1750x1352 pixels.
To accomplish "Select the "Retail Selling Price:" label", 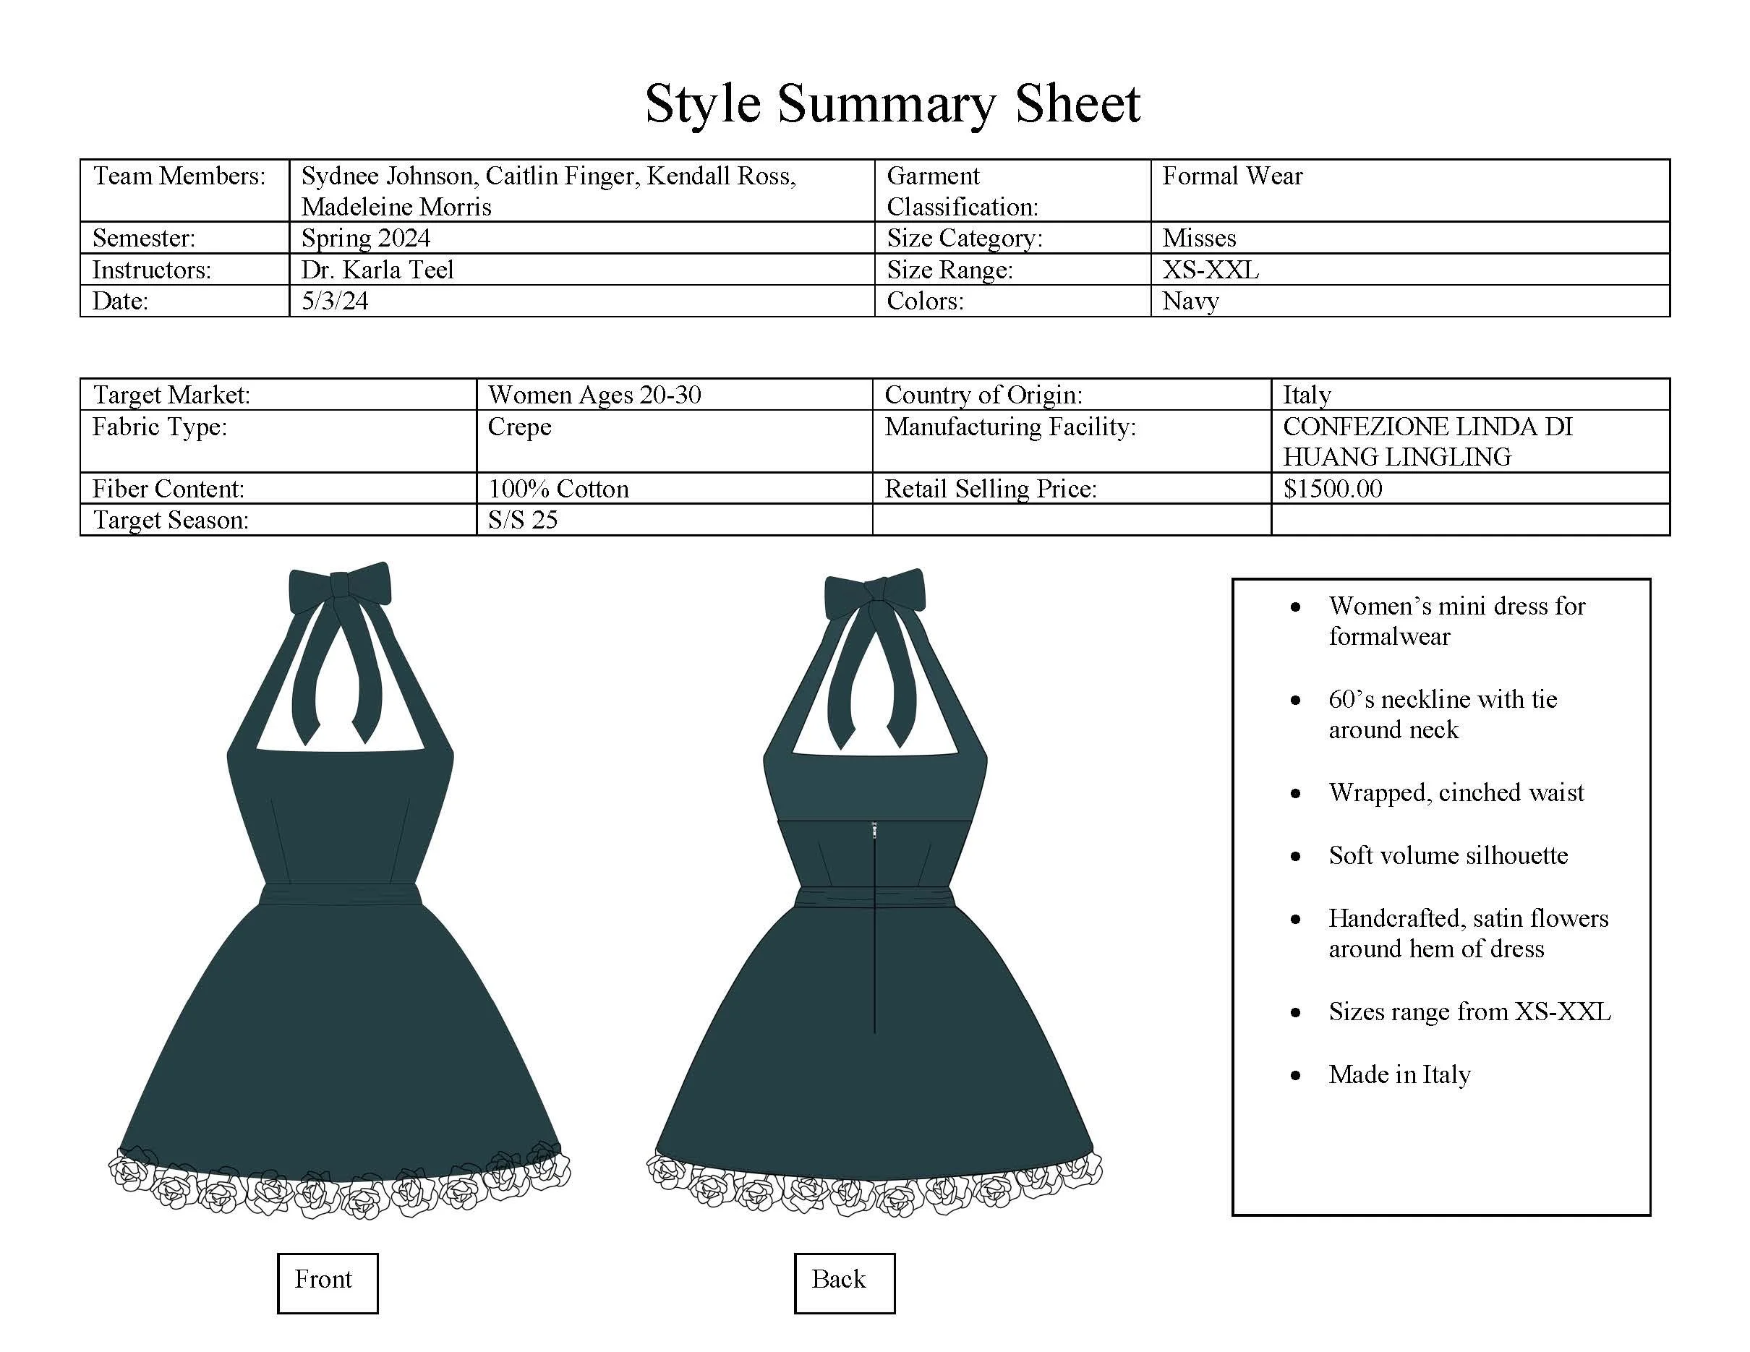I will click(x=991, y=489).
